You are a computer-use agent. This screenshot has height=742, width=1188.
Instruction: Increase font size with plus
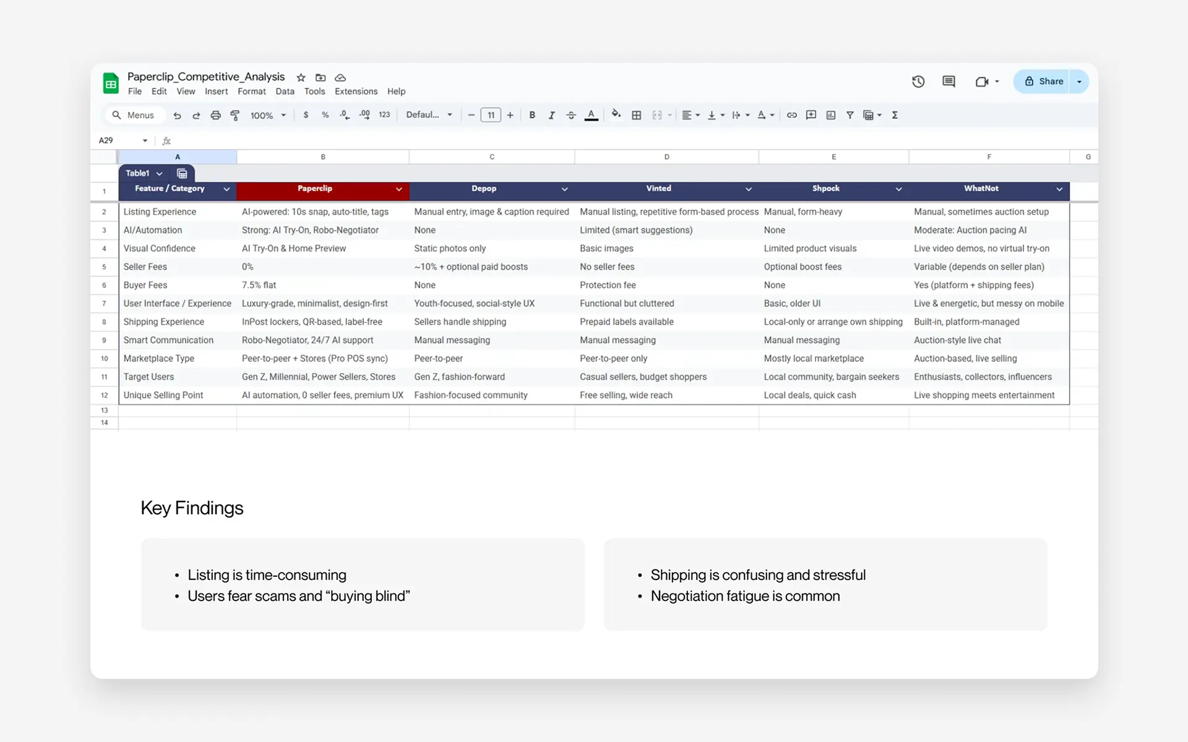coord(510,115)
